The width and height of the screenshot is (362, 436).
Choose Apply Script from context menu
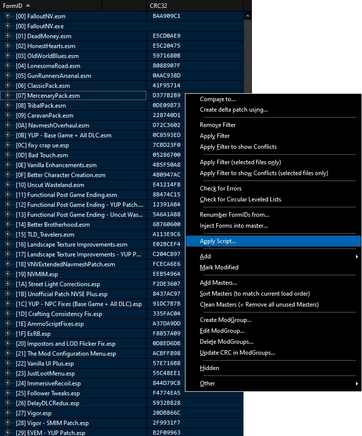coord(218,241)
